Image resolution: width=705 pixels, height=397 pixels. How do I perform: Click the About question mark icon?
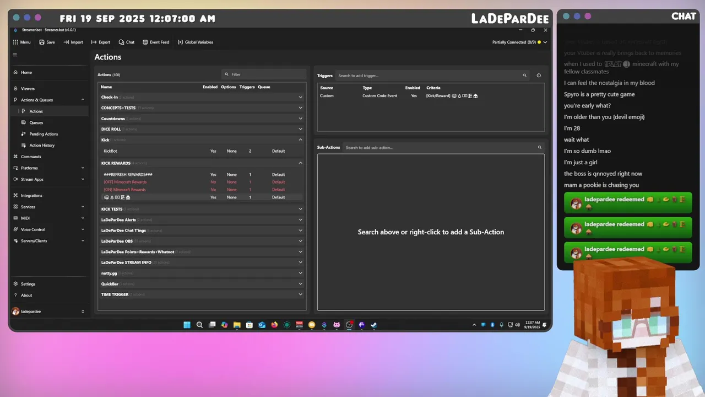click(x=15, y=295)
